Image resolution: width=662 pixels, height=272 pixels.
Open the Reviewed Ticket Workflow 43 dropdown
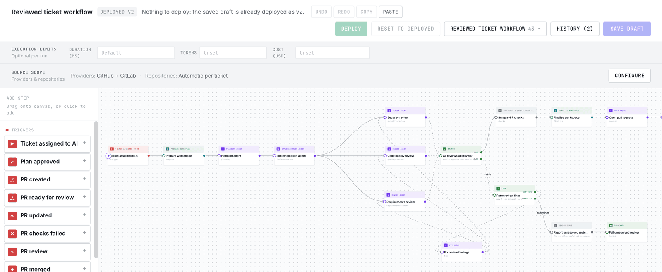tap(495, 29)
